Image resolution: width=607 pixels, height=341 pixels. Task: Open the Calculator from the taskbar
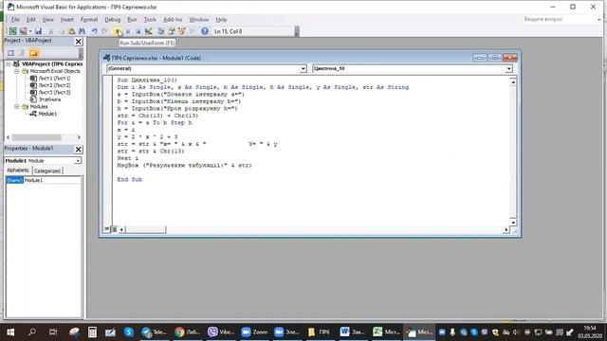pyautogui.click(x=92, y=332)
